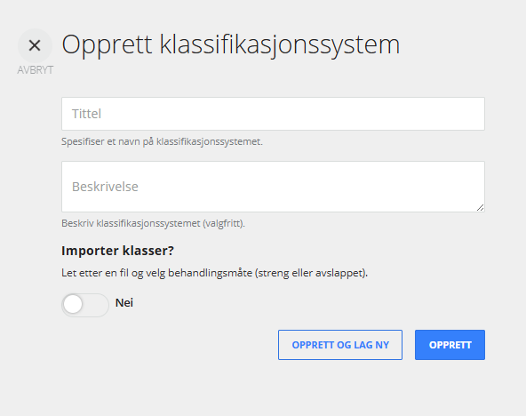Viewport: 526px width, 416px height.
Task: Click the 'Let etter en fil' description text
Action: click(215, 273)
